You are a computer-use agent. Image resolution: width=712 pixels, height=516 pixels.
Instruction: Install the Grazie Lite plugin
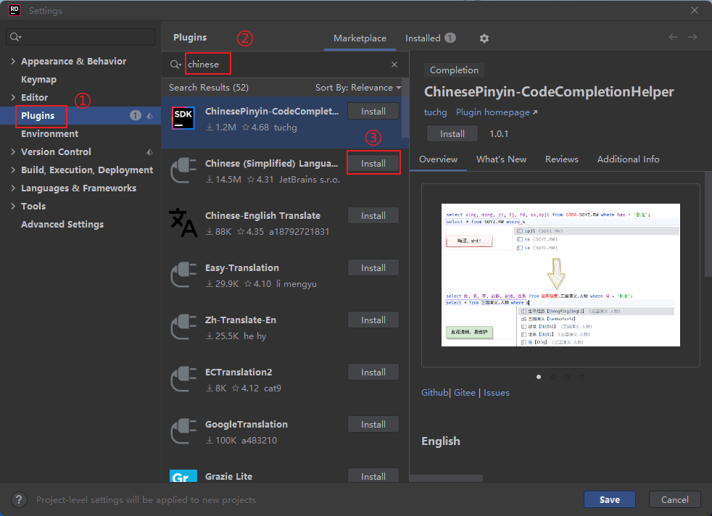[373, 475]
